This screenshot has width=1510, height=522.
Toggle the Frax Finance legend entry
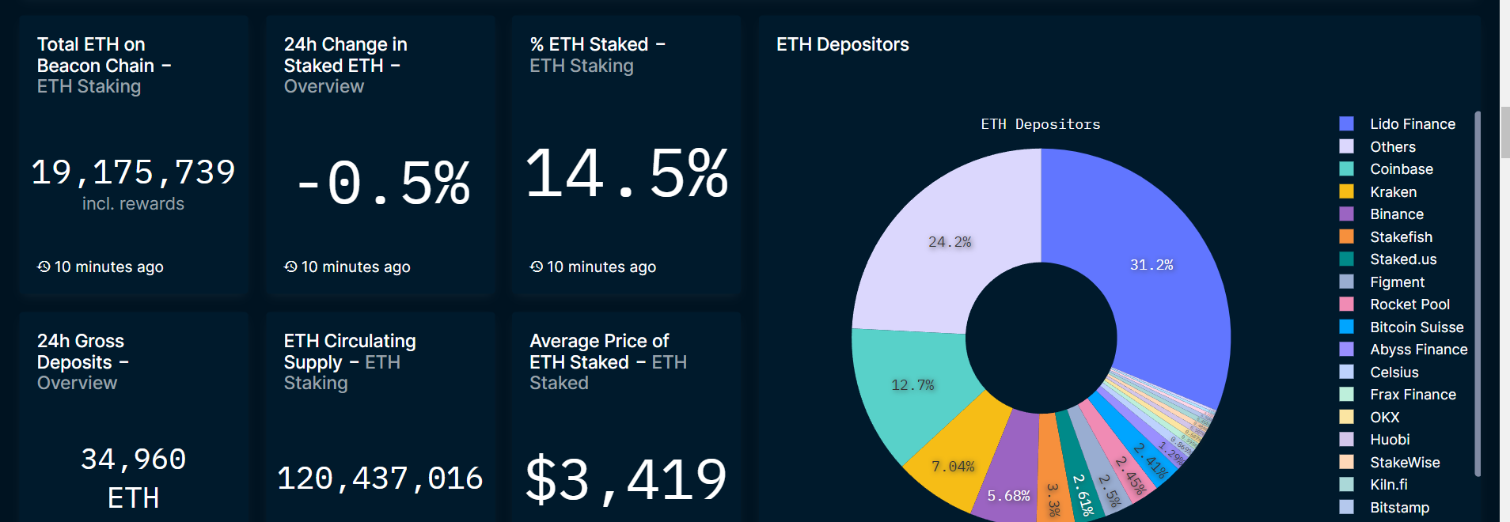1412,395
